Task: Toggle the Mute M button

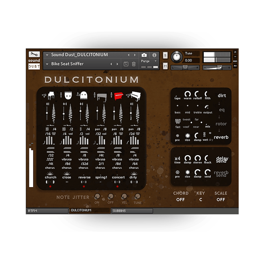Action: pyautogui.click(x=165, y=66)
